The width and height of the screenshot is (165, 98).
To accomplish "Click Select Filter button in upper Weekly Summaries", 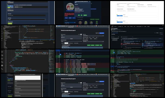I will pyautogui.click(x=97, y=33).
